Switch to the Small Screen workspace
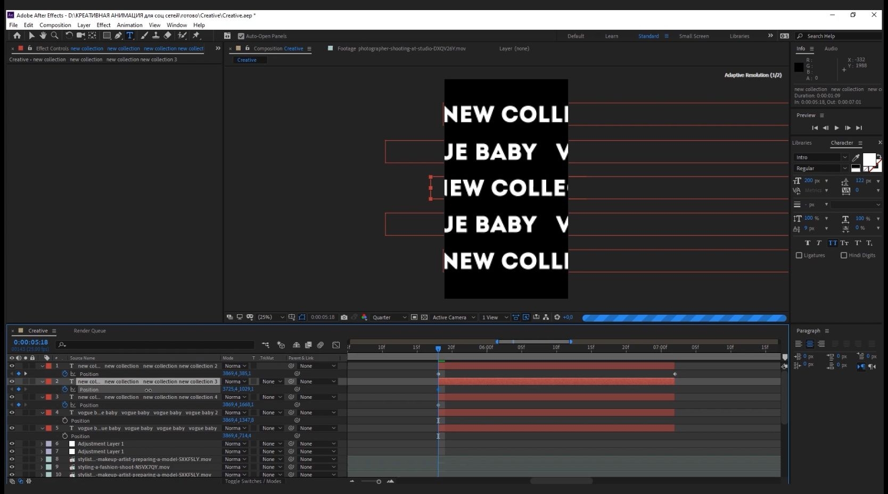The image size is (888, 494). click(x=693, y=36)
